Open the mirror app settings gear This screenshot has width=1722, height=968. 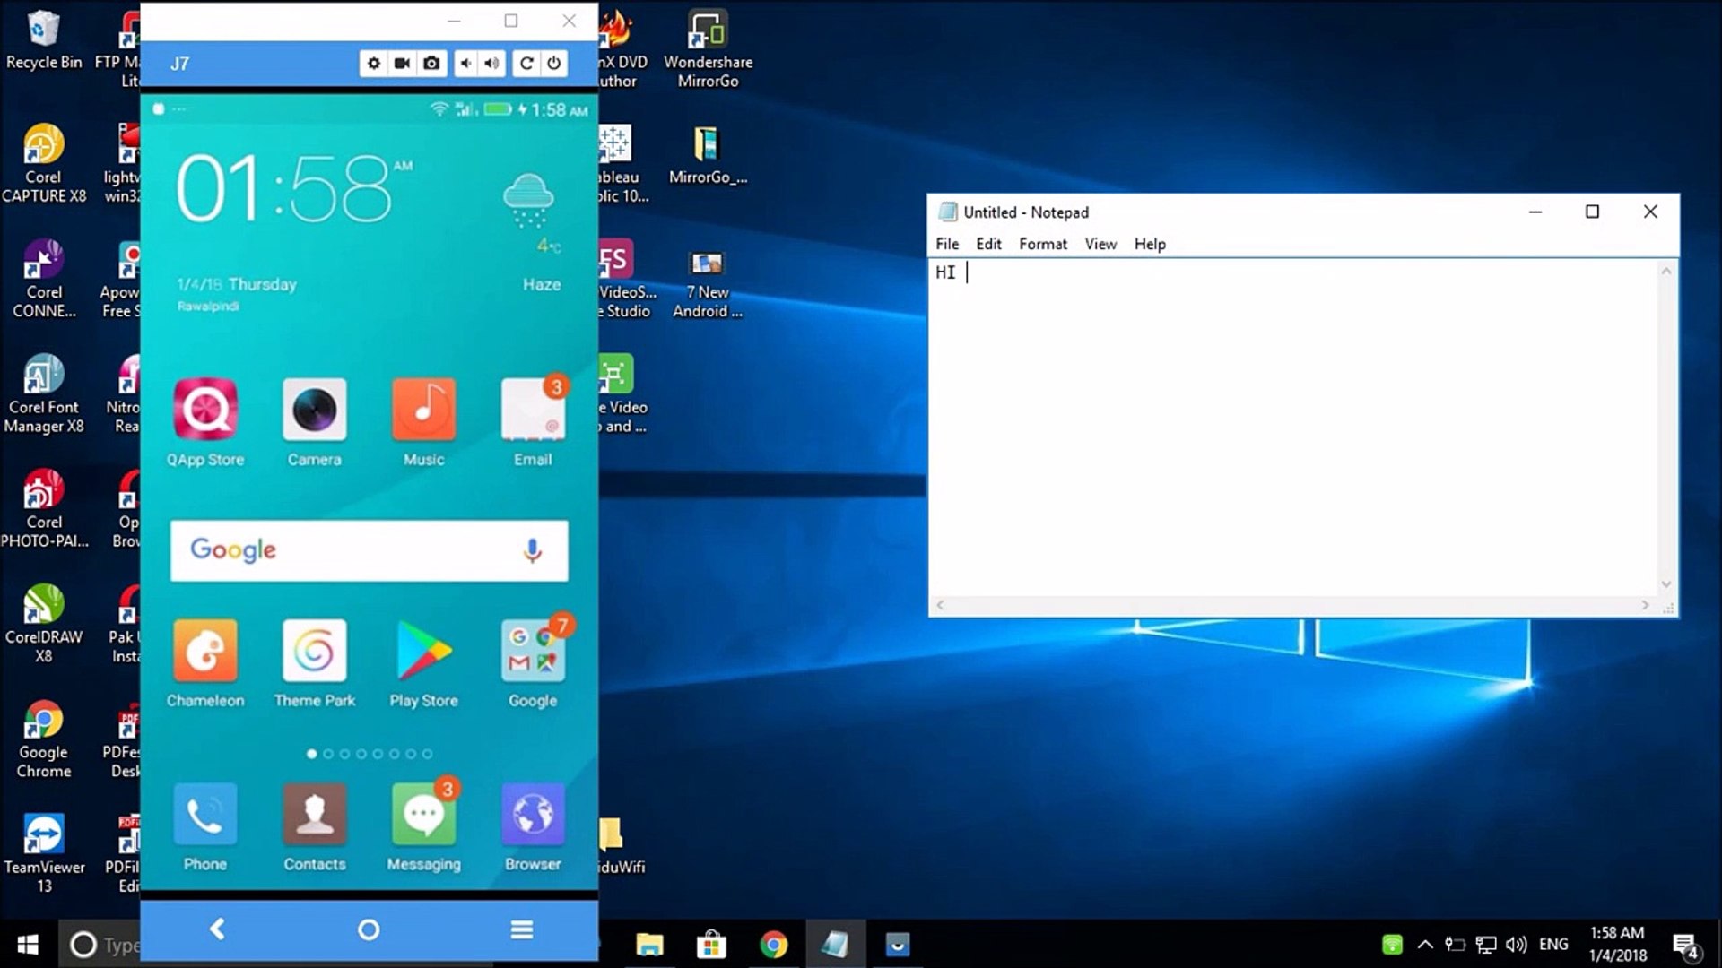(x=374, y=63)
